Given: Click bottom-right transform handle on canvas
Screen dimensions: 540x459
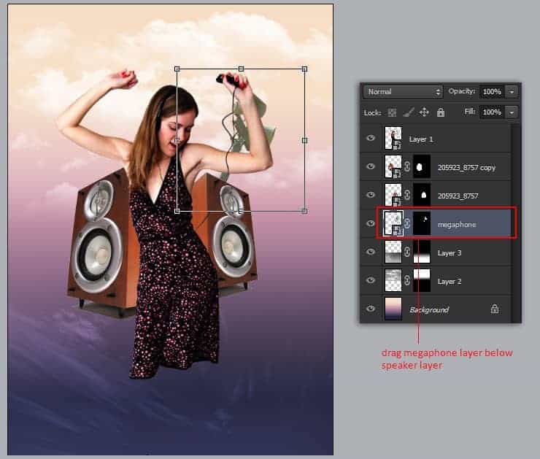Looking at the screenshot, I should [304, 211].
